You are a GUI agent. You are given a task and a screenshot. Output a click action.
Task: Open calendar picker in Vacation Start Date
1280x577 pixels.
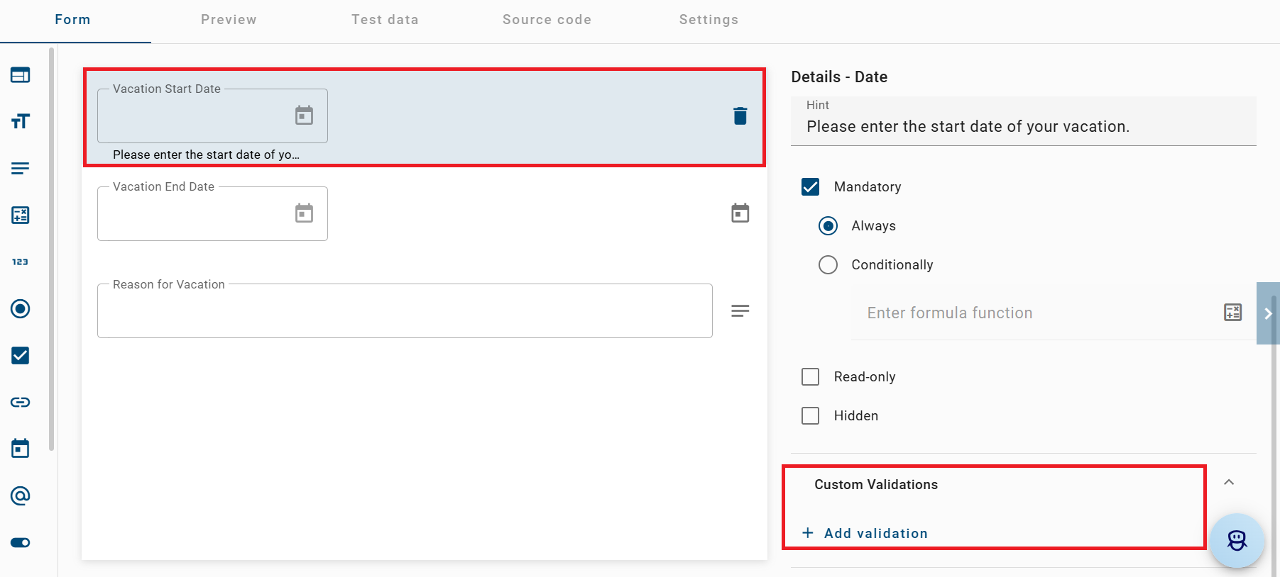coord(304,115)
